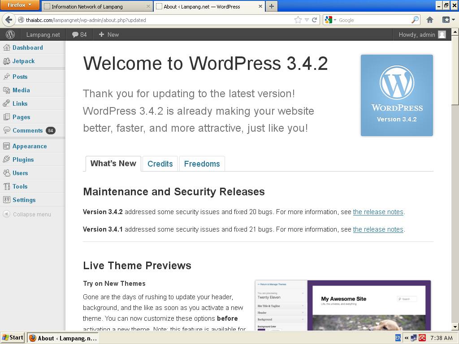Click the EN language indicator in tray

[398, 338]
